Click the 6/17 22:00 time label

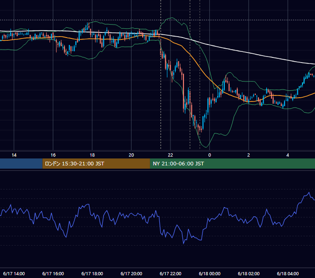tap(170, 273)
